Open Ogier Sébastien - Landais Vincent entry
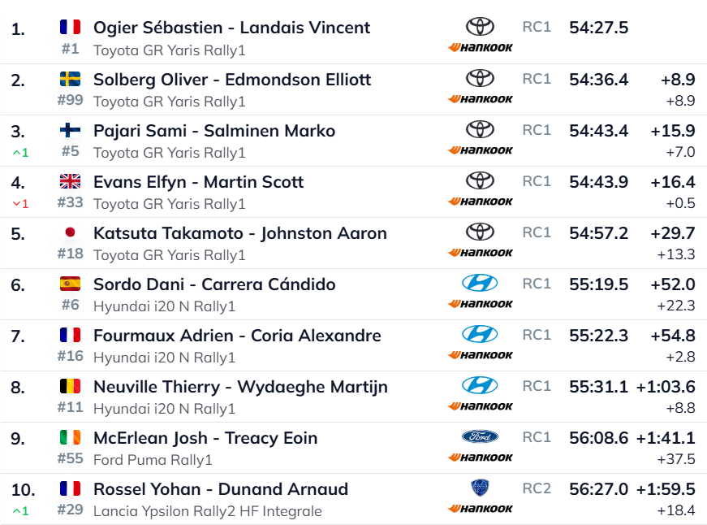Viewport: 707px width, 525px height. pyautogui.click(x=231, y=28)
